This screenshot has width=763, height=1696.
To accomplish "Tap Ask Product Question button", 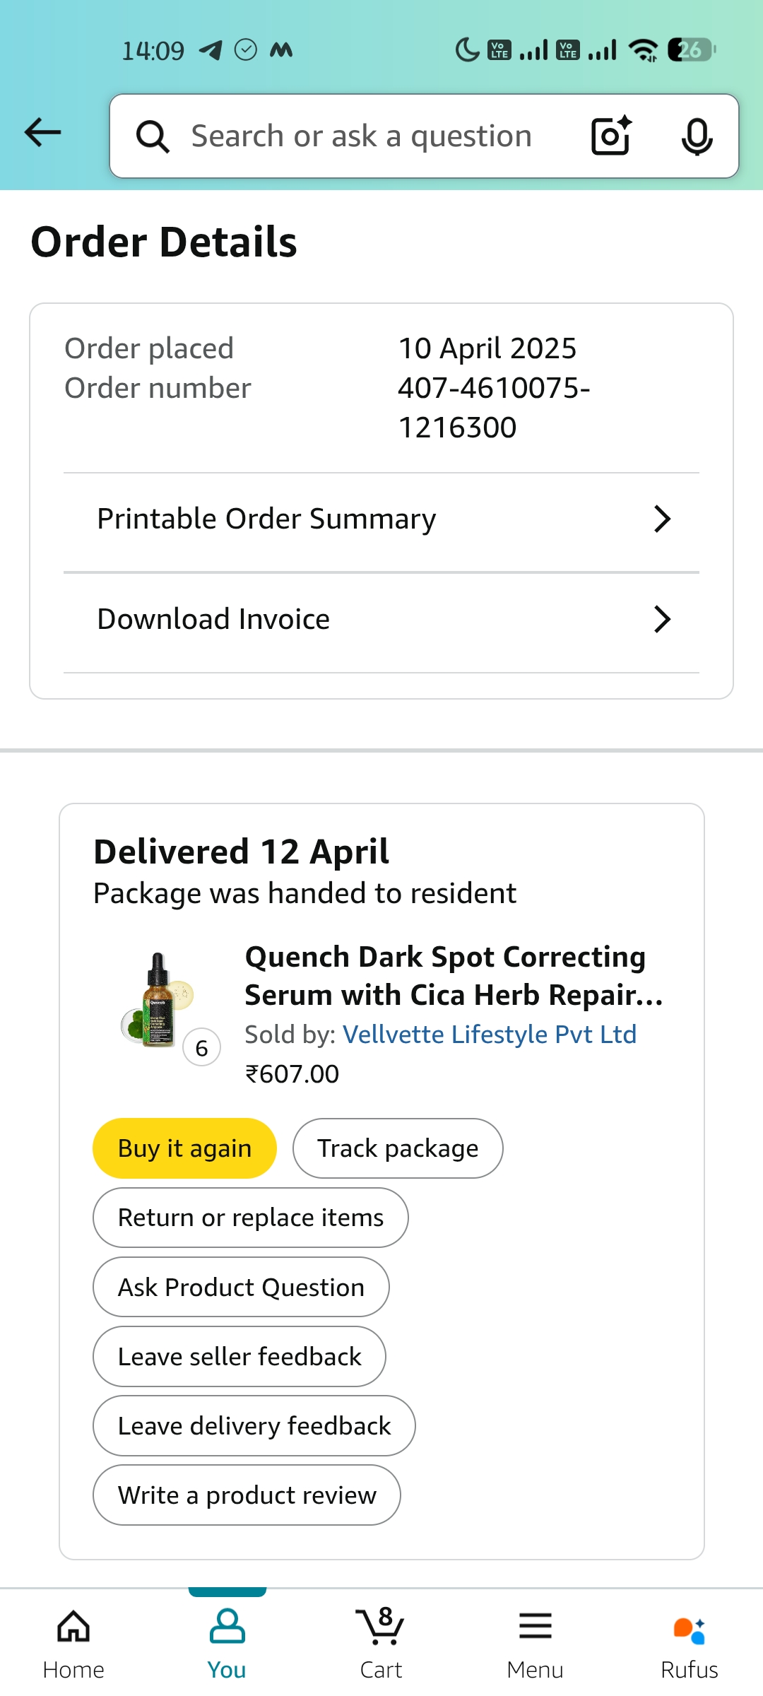I will click(x=241, y=1287).
